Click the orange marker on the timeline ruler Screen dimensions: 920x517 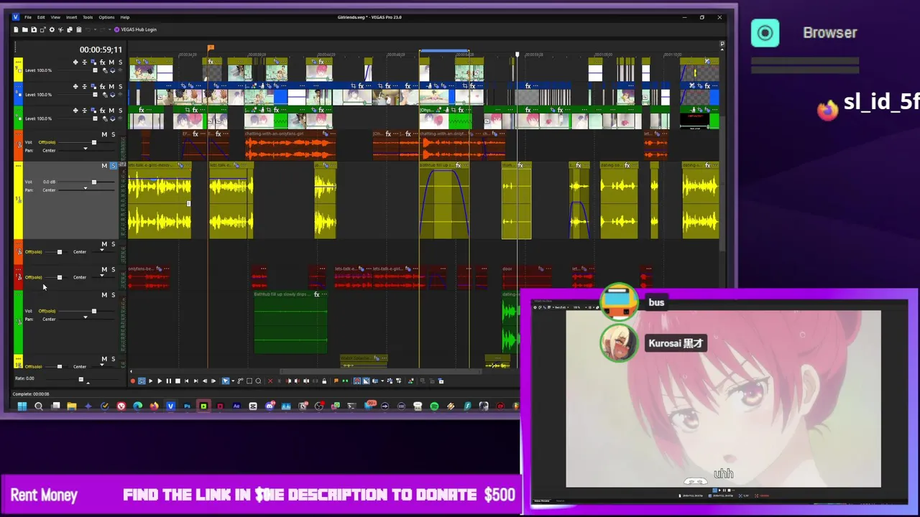[211, 48]
